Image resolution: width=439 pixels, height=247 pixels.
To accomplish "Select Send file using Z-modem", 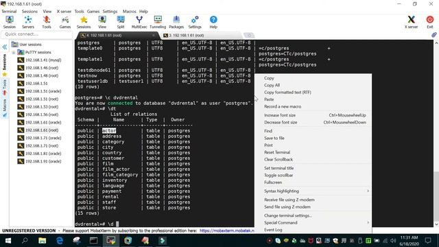I will click(313, 207).
